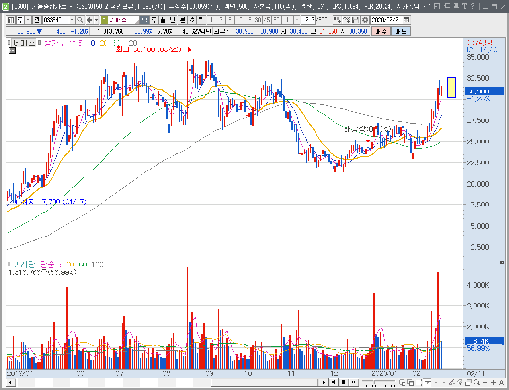Image resolution: width=509 pixels, height=390 pixels.
Task: Click the fast-forward button in replay controls
Action: pyautogui.click(x=353, y=382)
